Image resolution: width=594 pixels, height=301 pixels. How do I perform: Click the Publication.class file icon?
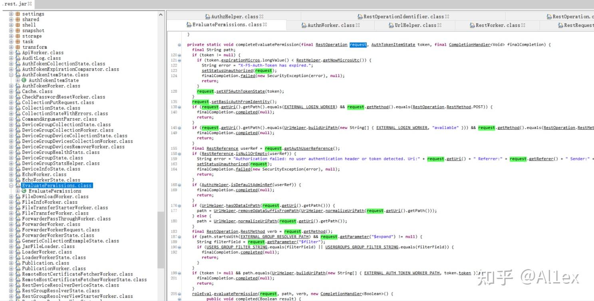pos(18,263)
